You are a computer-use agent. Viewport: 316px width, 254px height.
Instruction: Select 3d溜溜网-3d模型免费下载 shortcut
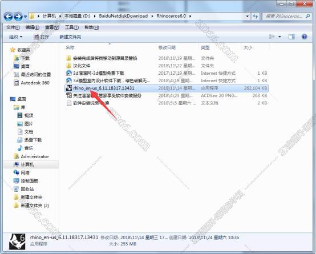point(98,73)
